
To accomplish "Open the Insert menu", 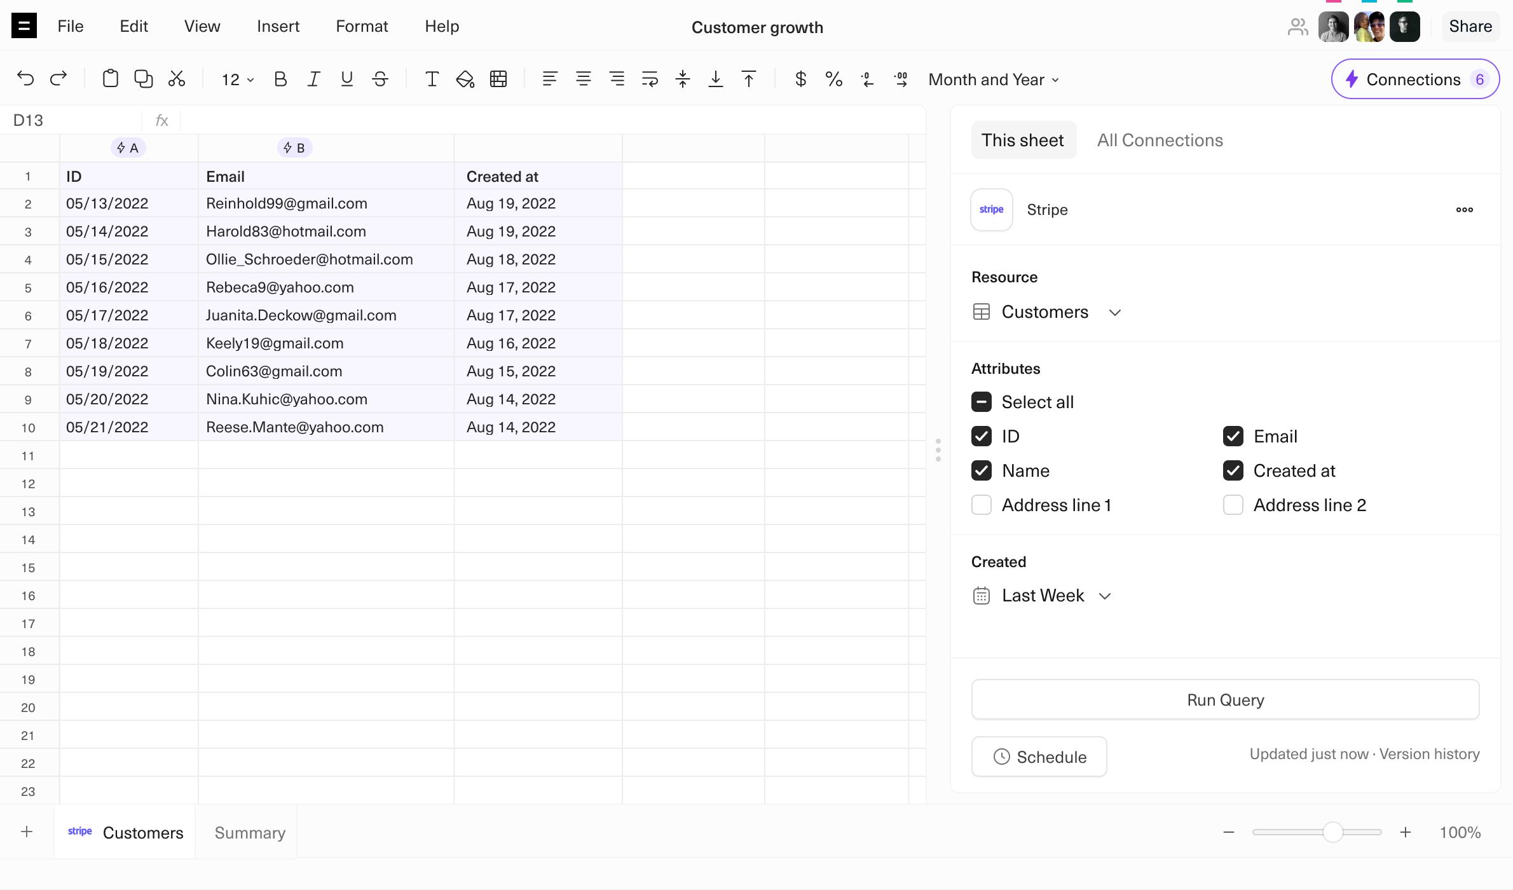I will (278, 26).
